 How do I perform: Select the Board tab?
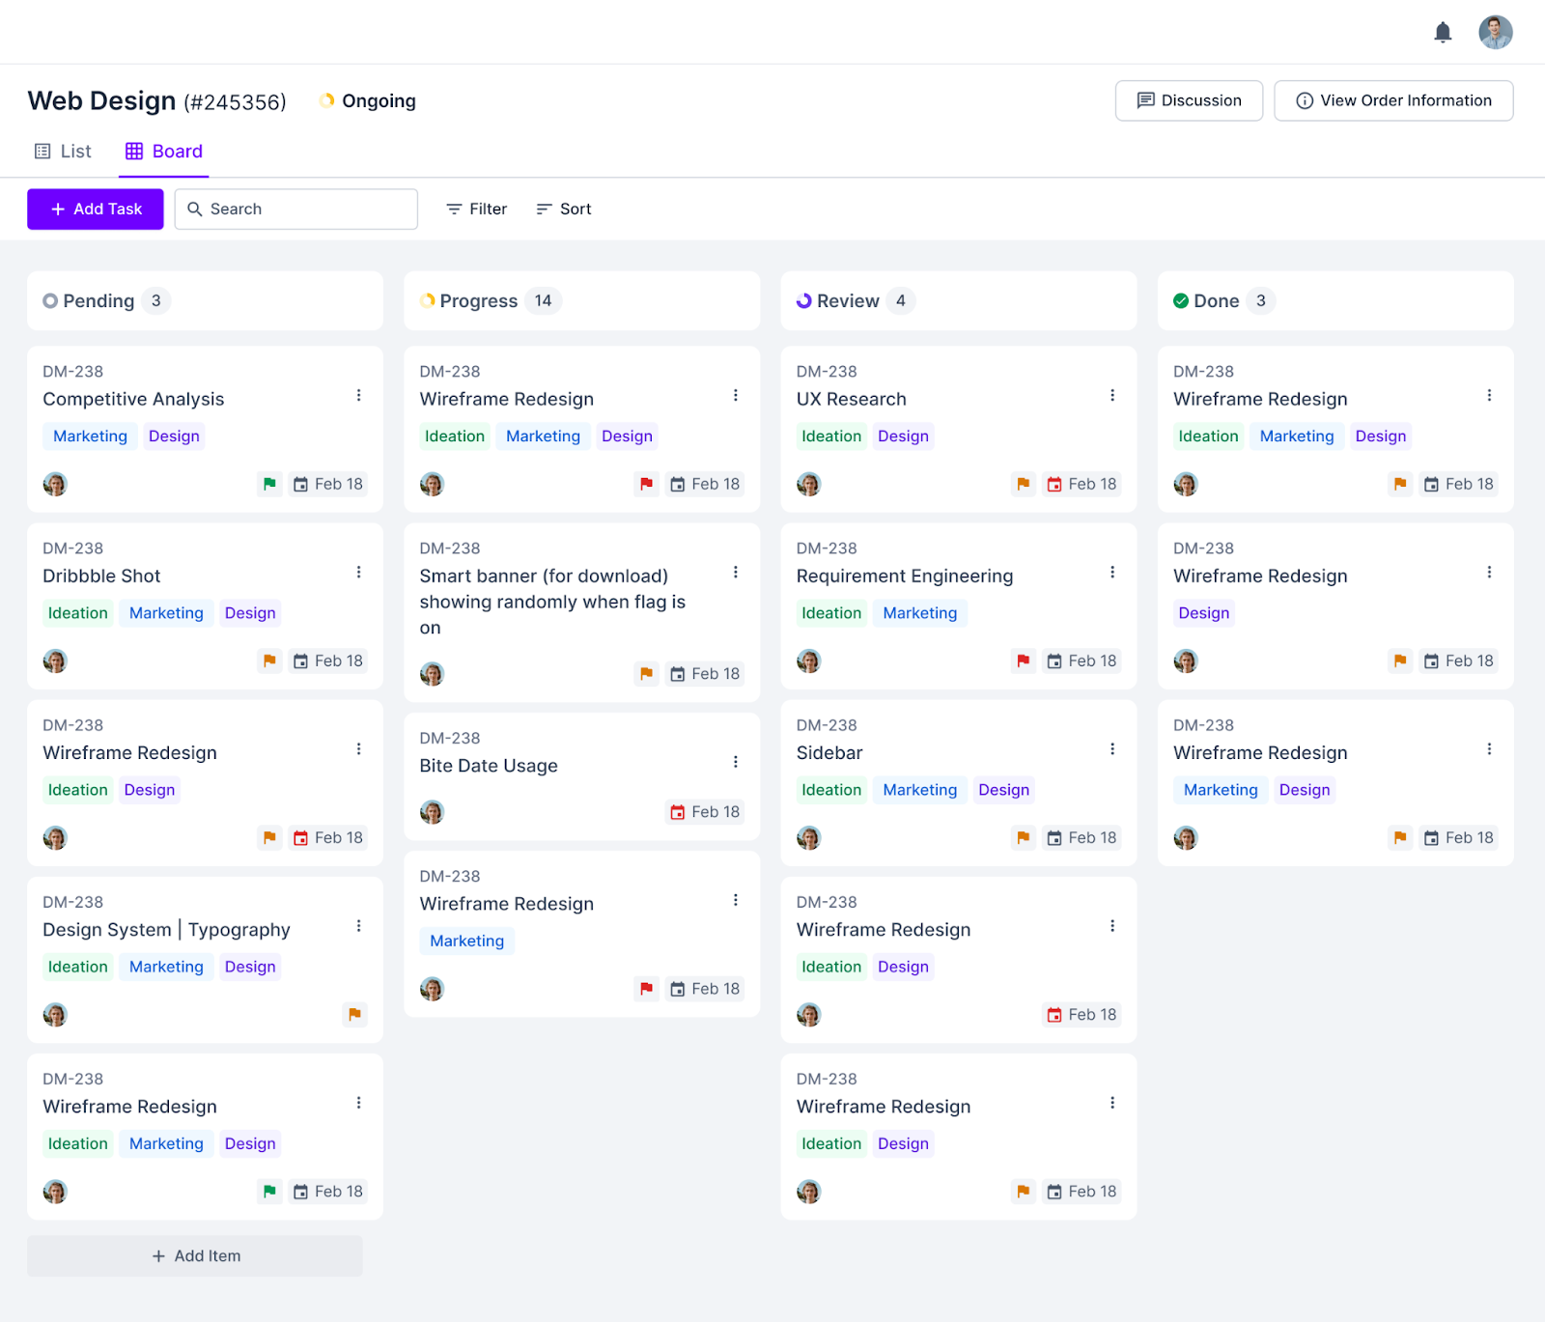163,151
